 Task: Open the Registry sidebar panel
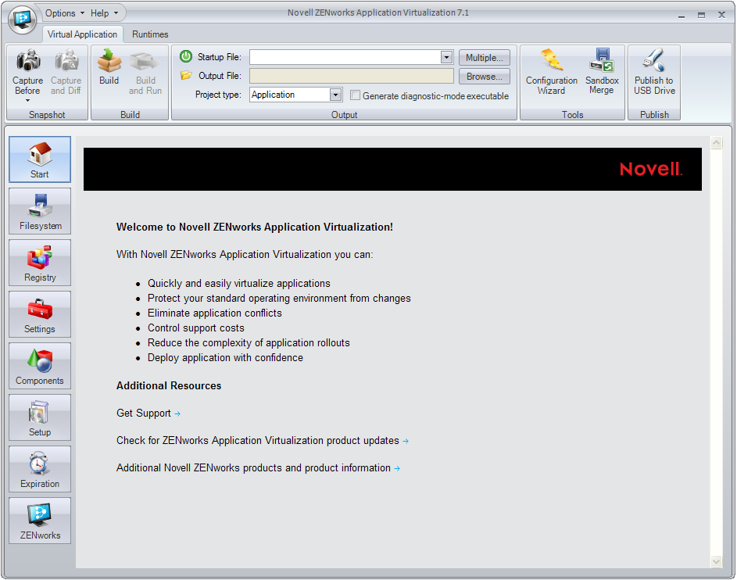click(x=40, y=263)
